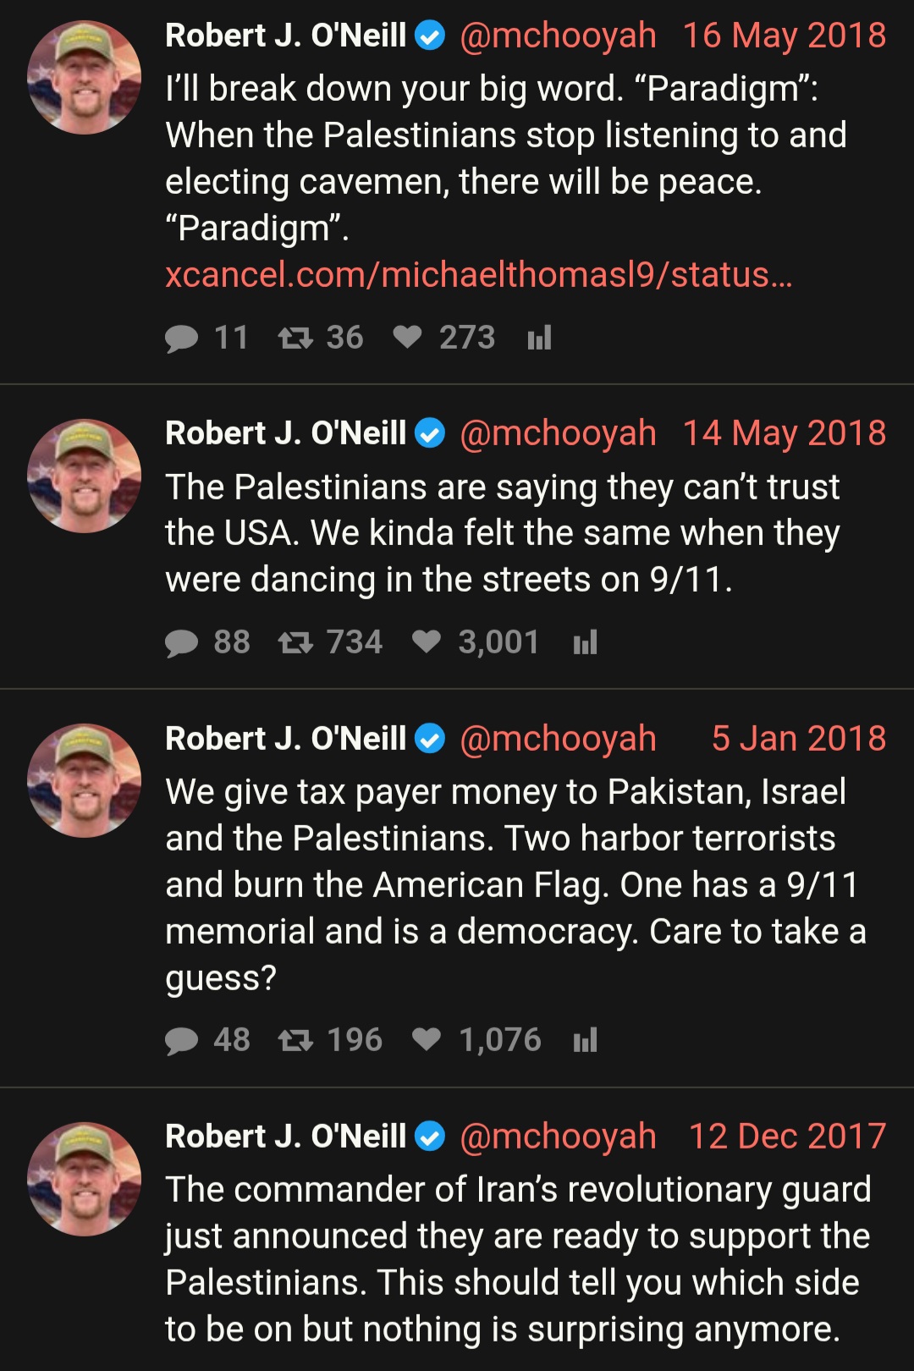Click retweet icon showing 196 retweets
Screen dimensions: 914x1371
[x=295, y=1041]
